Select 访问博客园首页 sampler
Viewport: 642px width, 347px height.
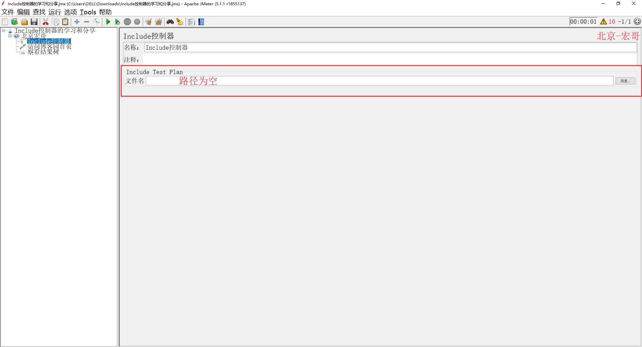pyautogui.click(x=49, y=46)
